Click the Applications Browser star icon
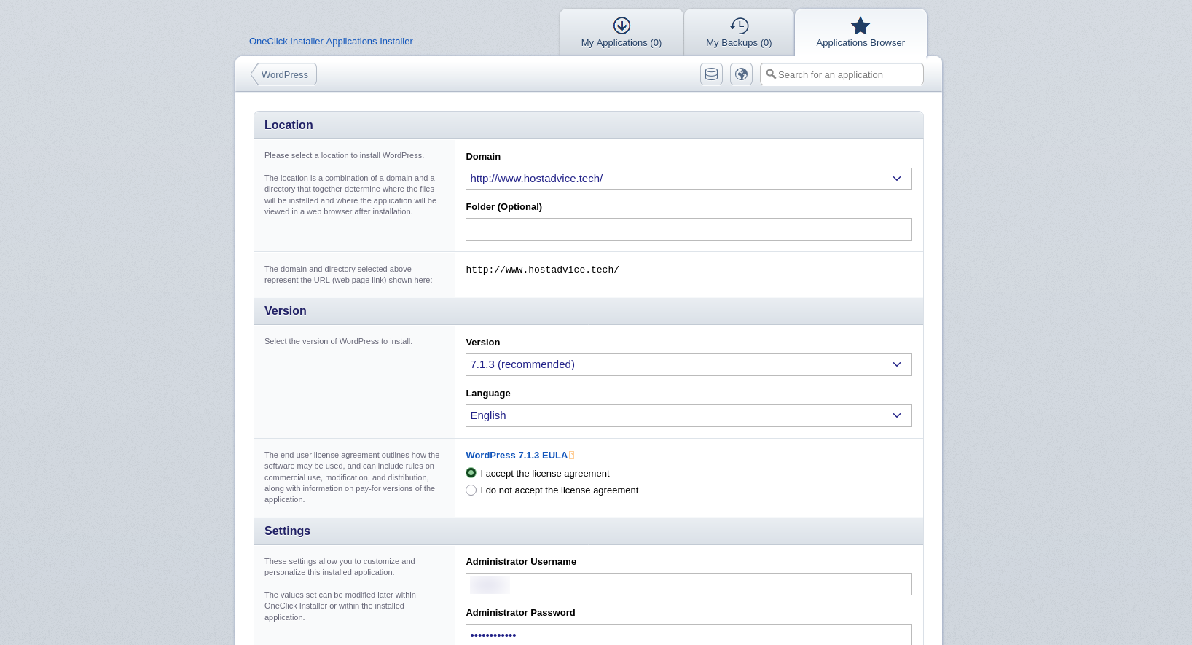Screen dimensions: 1192x645 point(860,26)
